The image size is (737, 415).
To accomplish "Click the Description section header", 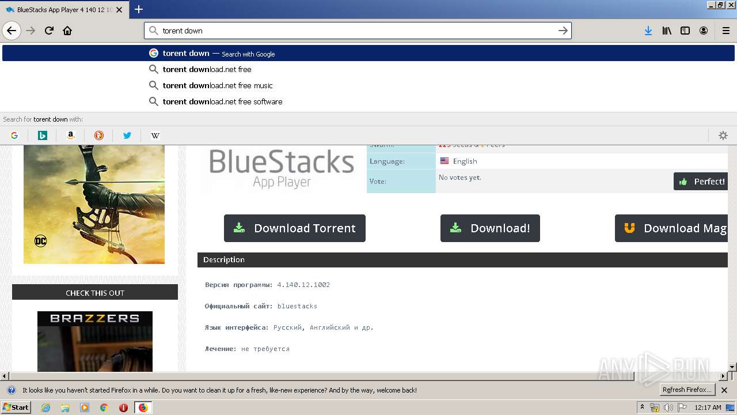I will coord(462,260).
